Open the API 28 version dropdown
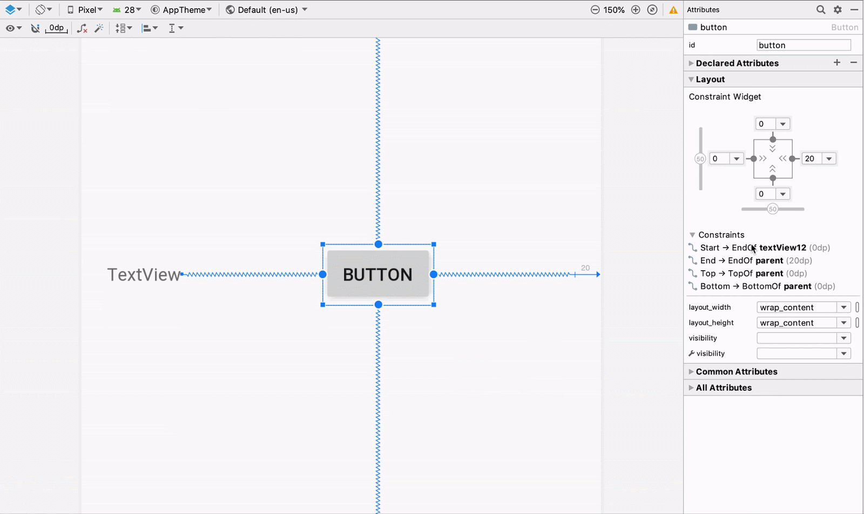The width and height of the screenshot is (864, 514). point(126,10)
